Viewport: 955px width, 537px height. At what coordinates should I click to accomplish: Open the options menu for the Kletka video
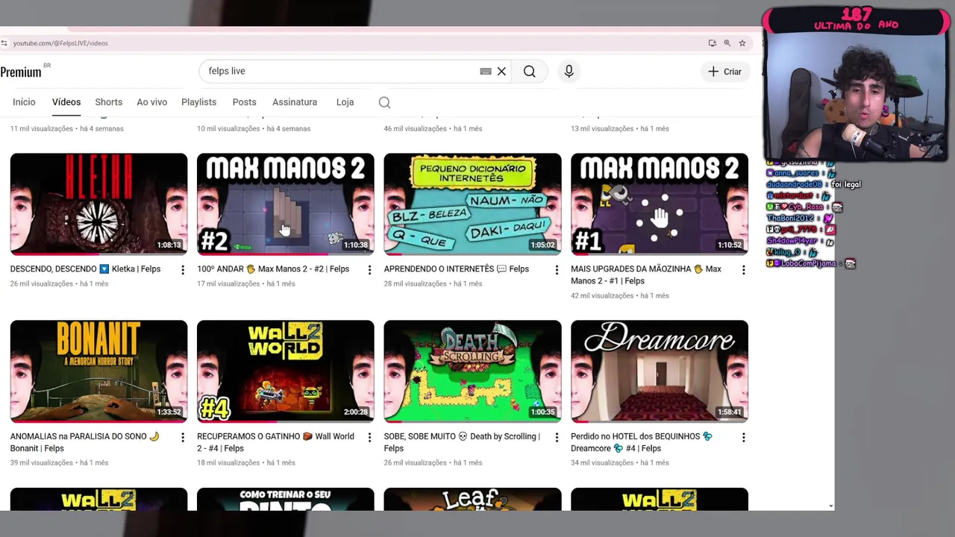pyautogui.click(x=183, y=270)
